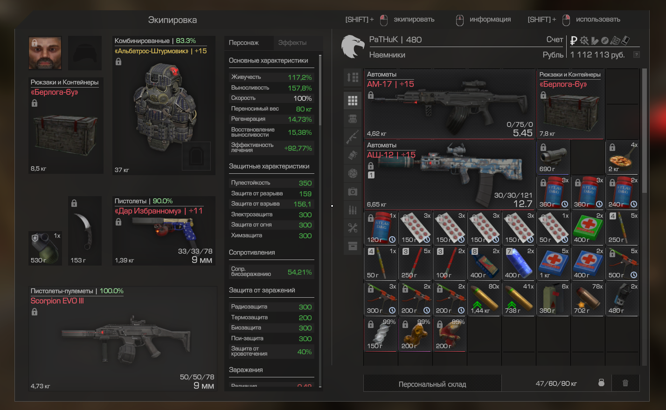666x410 pixels.
Task: Select the 99% artifact weighing 150 г
Action: pyautogui.click(x=381, y=334)
